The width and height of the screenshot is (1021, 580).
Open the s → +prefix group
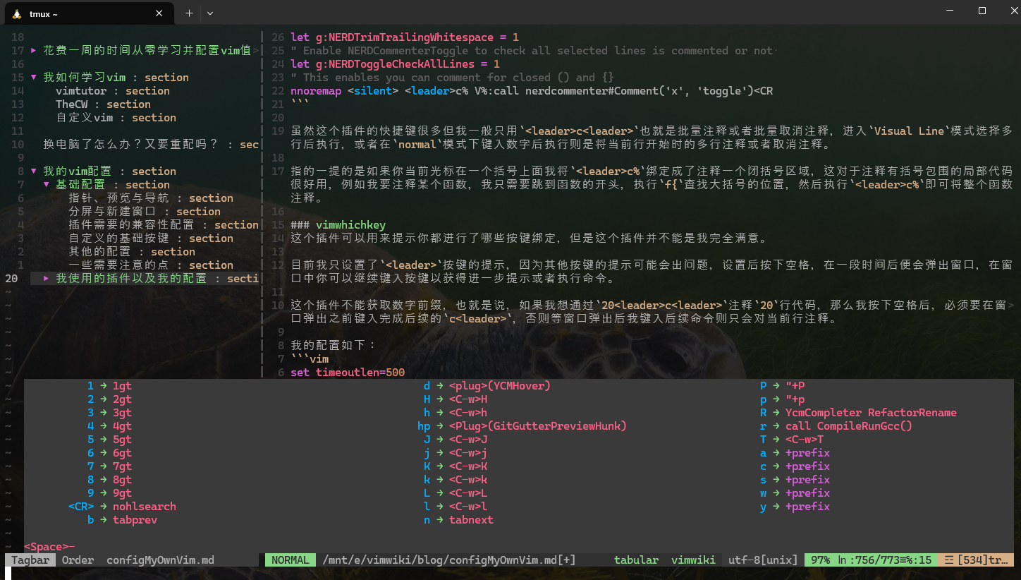795,480
